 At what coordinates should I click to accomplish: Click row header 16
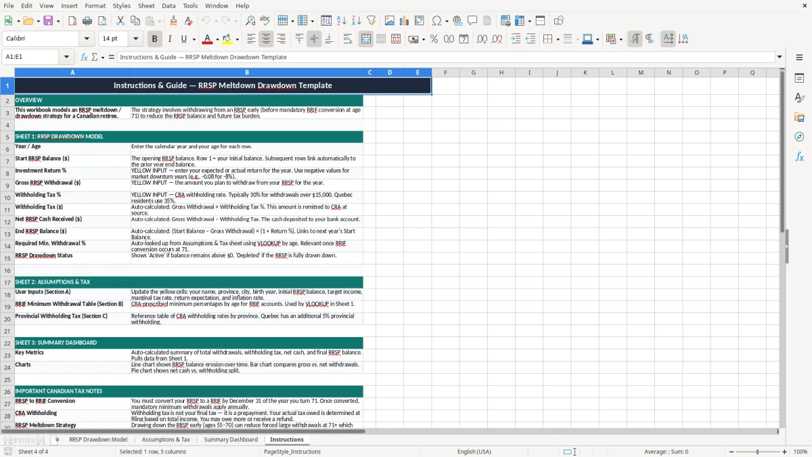[7, 270]
